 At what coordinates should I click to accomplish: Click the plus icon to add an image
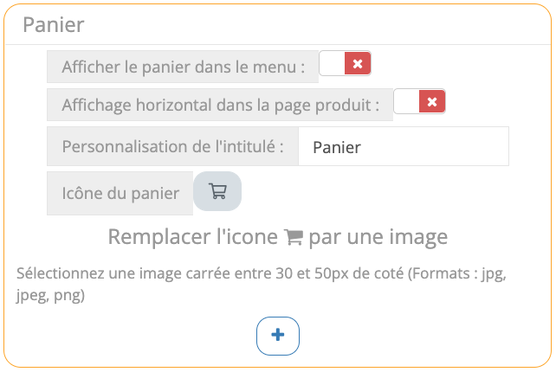(x=278, y=336)
